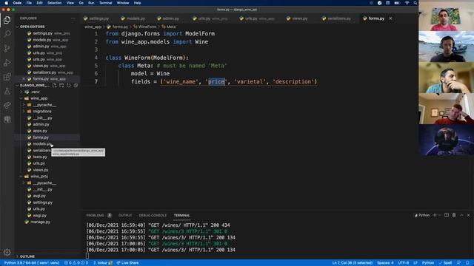474x266 pixels.
Task: Click the feedback icon in status bar
Action: pos(459,263)
